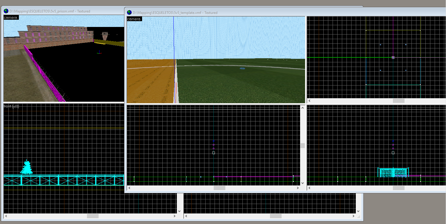Image resolution: width=446 pixels, height=224 pixels.
Task: Click the camera label in the prison window
Action: (x=11, y=18)
